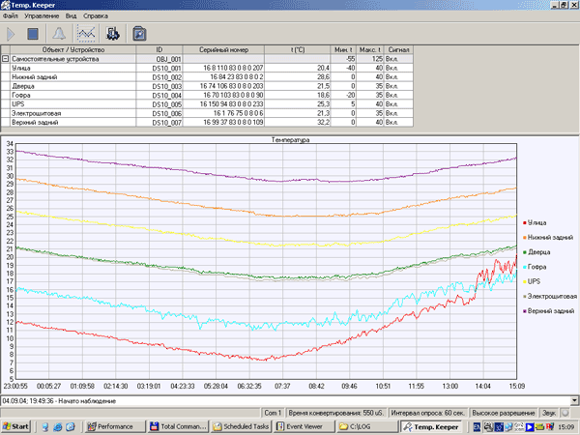
Task: Toggle the temperature chart graph icon
Action: pyautogui.click(x=86, y=34)
